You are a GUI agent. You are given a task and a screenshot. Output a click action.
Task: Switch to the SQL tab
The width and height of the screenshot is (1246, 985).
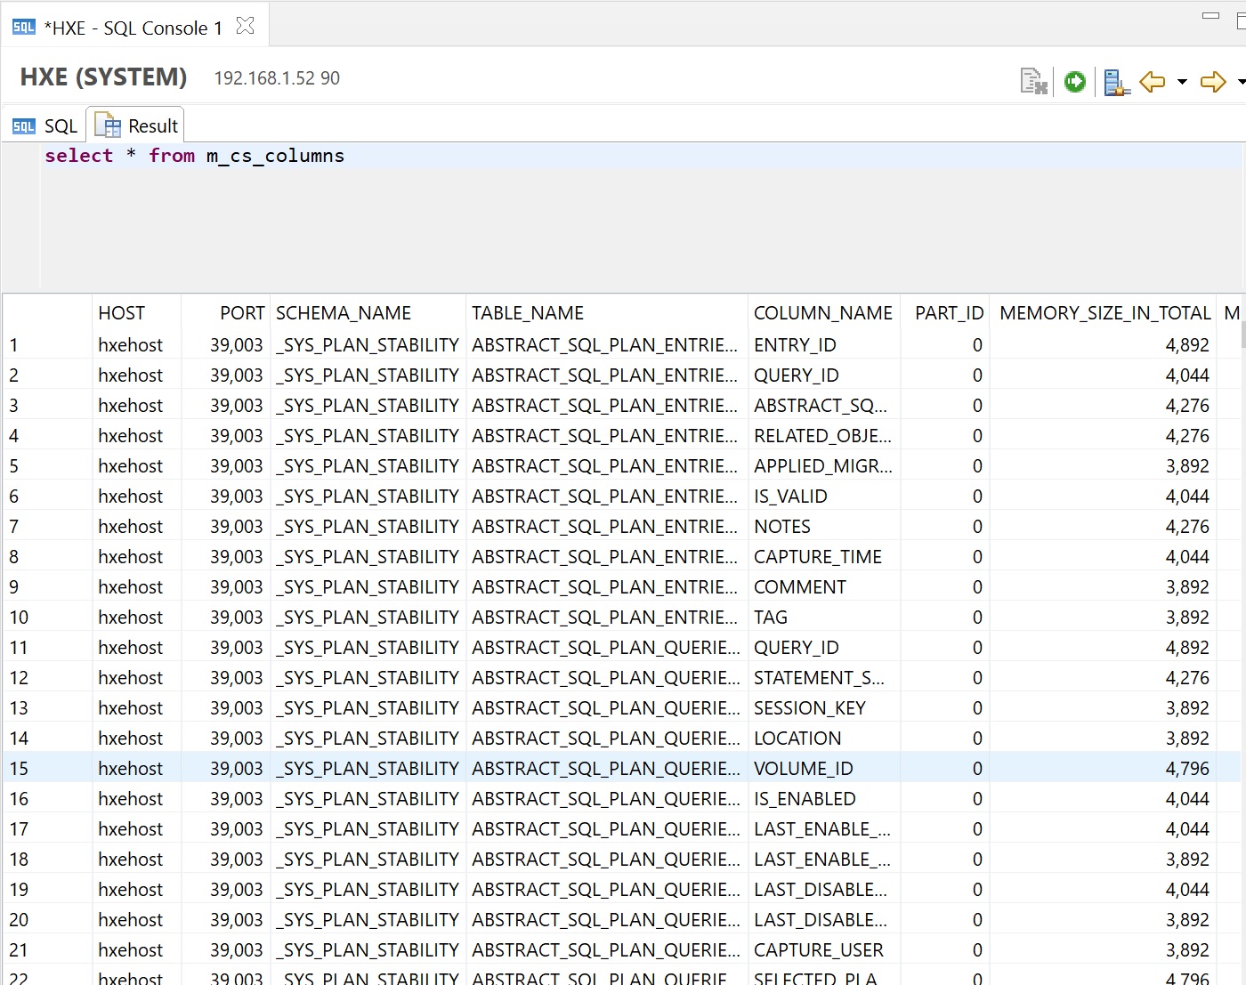(x=45, y=126)
